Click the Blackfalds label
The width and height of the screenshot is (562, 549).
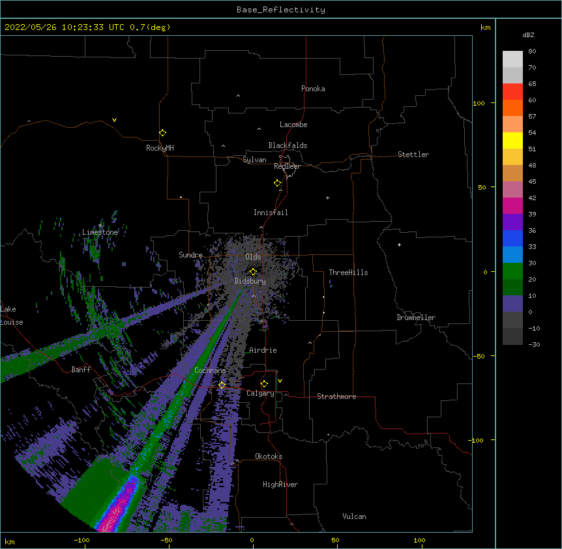[288, 145]
